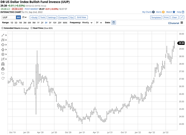Select the Fibonacci retracement tool icon
The width and height of the screenshot is (186, 135).
(3, 40)
